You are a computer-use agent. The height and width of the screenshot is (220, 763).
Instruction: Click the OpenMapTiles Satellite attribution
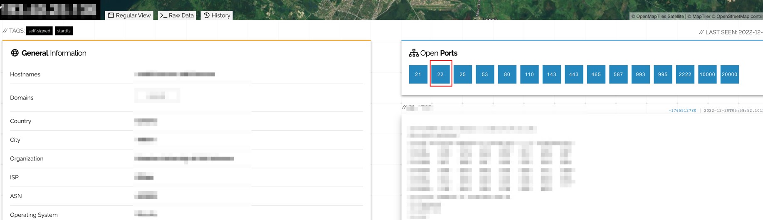pyautogui.click(x=657, y=17)
